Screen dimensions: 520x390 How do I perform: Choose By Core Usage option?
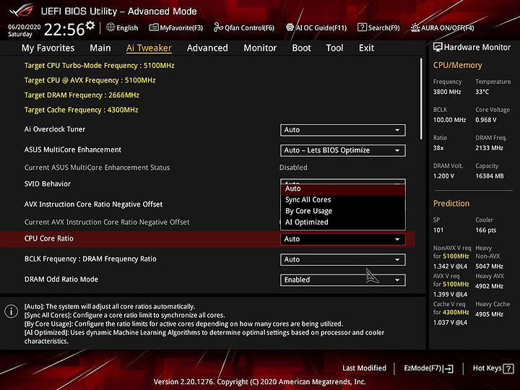342,211
